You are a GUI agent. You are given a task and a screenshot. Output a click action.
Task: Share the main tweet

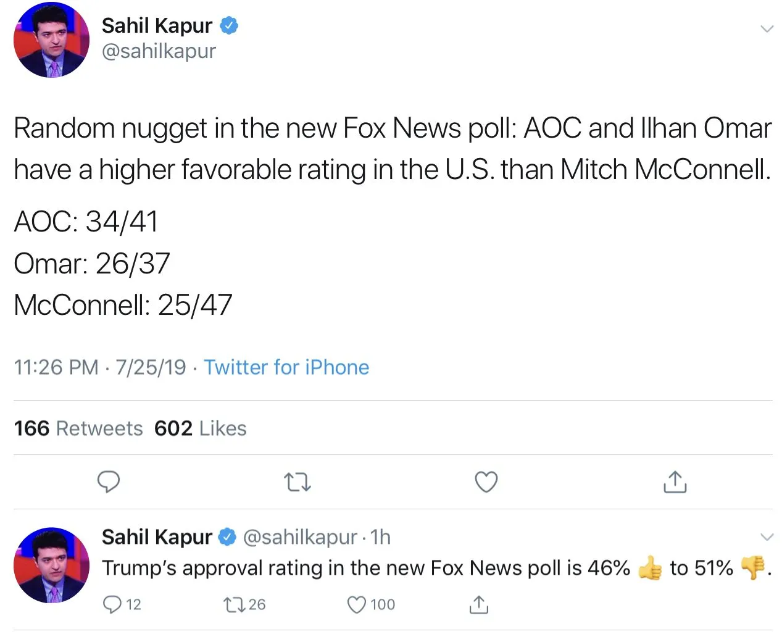pos(675,482)
